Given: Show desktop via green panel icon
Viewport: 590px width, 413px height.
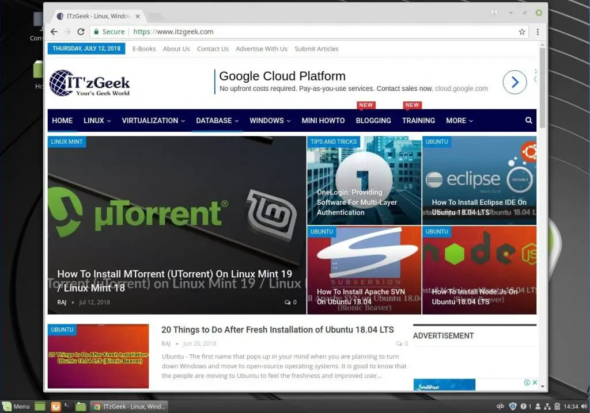Looking at the screenshot, I should coord(40,406).
